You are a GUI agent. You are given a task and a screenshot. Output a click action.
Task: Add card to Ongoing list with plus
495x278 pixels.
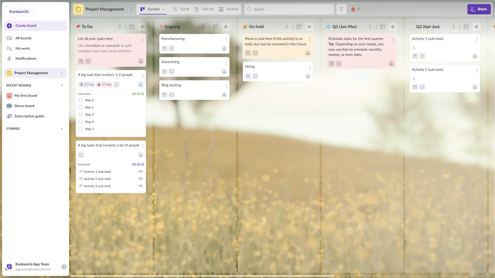226,27
